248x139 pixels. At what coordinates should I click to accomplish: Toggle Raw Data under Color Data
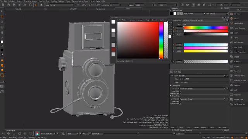(180, 91)
